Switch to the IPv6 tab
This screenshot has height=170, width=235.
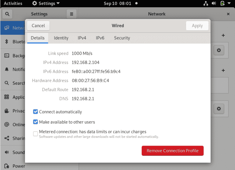[x=100, y=38]
